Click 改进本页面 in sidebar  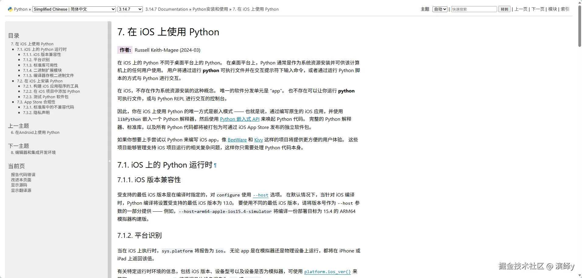tap(21, 180)
